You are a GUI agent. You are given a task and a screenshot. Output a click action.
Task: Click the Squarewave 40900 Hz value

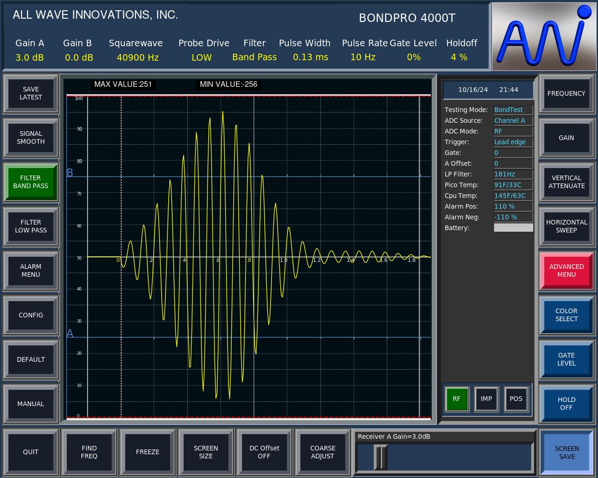pos(138,57)
